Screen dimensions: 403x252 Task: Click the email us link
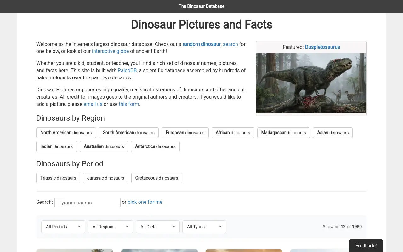click(x=93, y=104)
